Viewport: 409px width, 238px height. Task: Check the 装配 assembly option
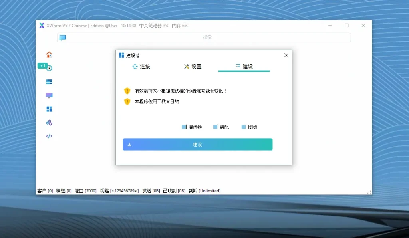point(216,127)
